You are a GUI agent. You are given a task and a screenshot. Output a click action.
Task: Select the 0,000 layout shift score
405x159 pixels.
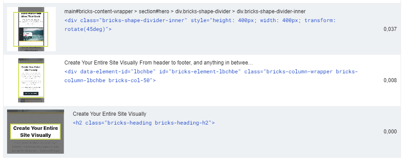click(390, 132)
